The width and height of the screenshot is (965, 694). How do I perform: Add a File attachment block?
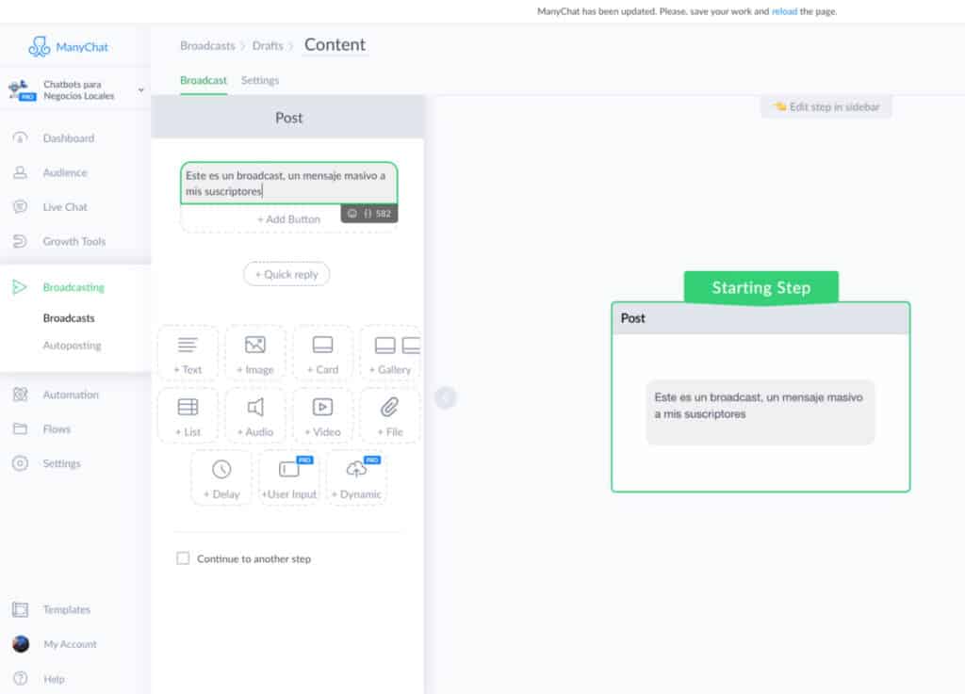click(390, 415)
